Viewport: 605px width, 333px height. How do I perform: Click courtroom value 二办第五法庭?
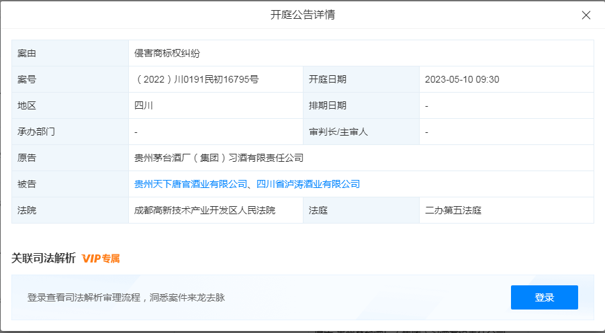point(453,210)
